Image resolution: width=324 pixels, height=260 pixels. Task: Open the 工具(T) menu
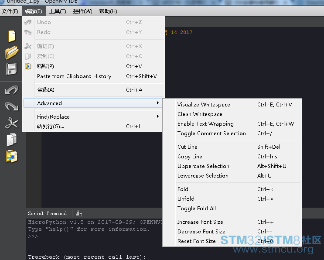58,11
